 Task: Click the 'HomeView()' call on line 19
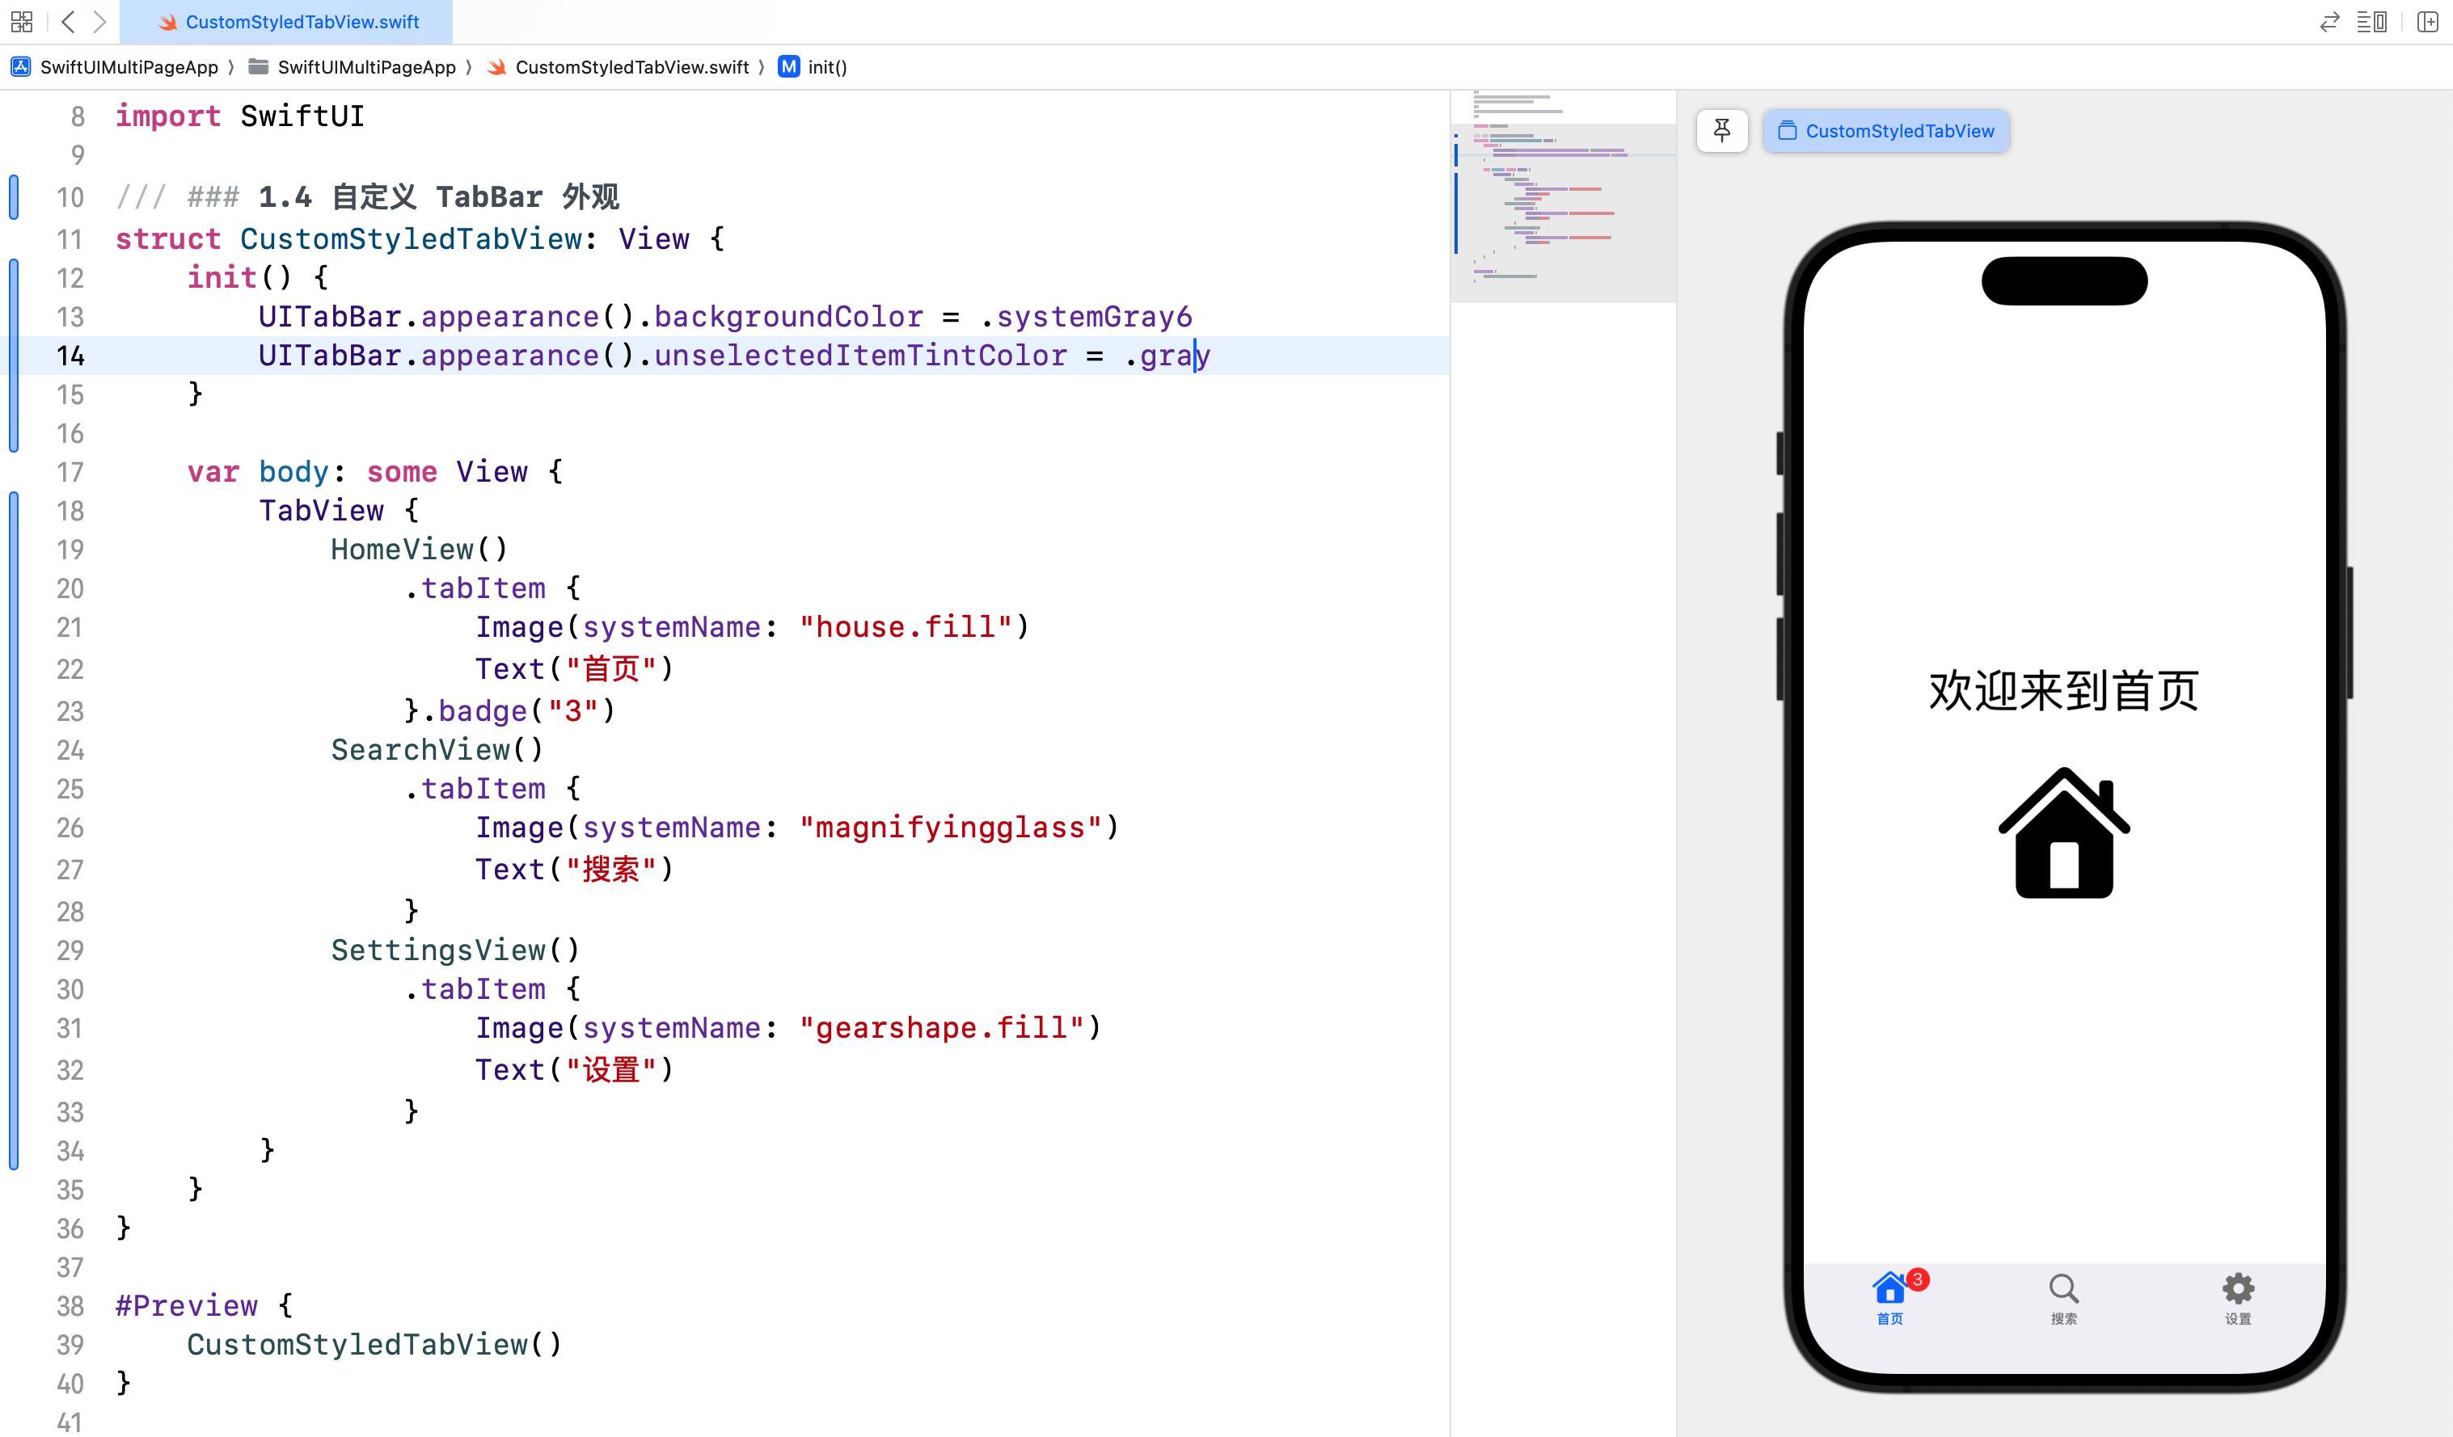pyautogui.click(x=419, y=549)
